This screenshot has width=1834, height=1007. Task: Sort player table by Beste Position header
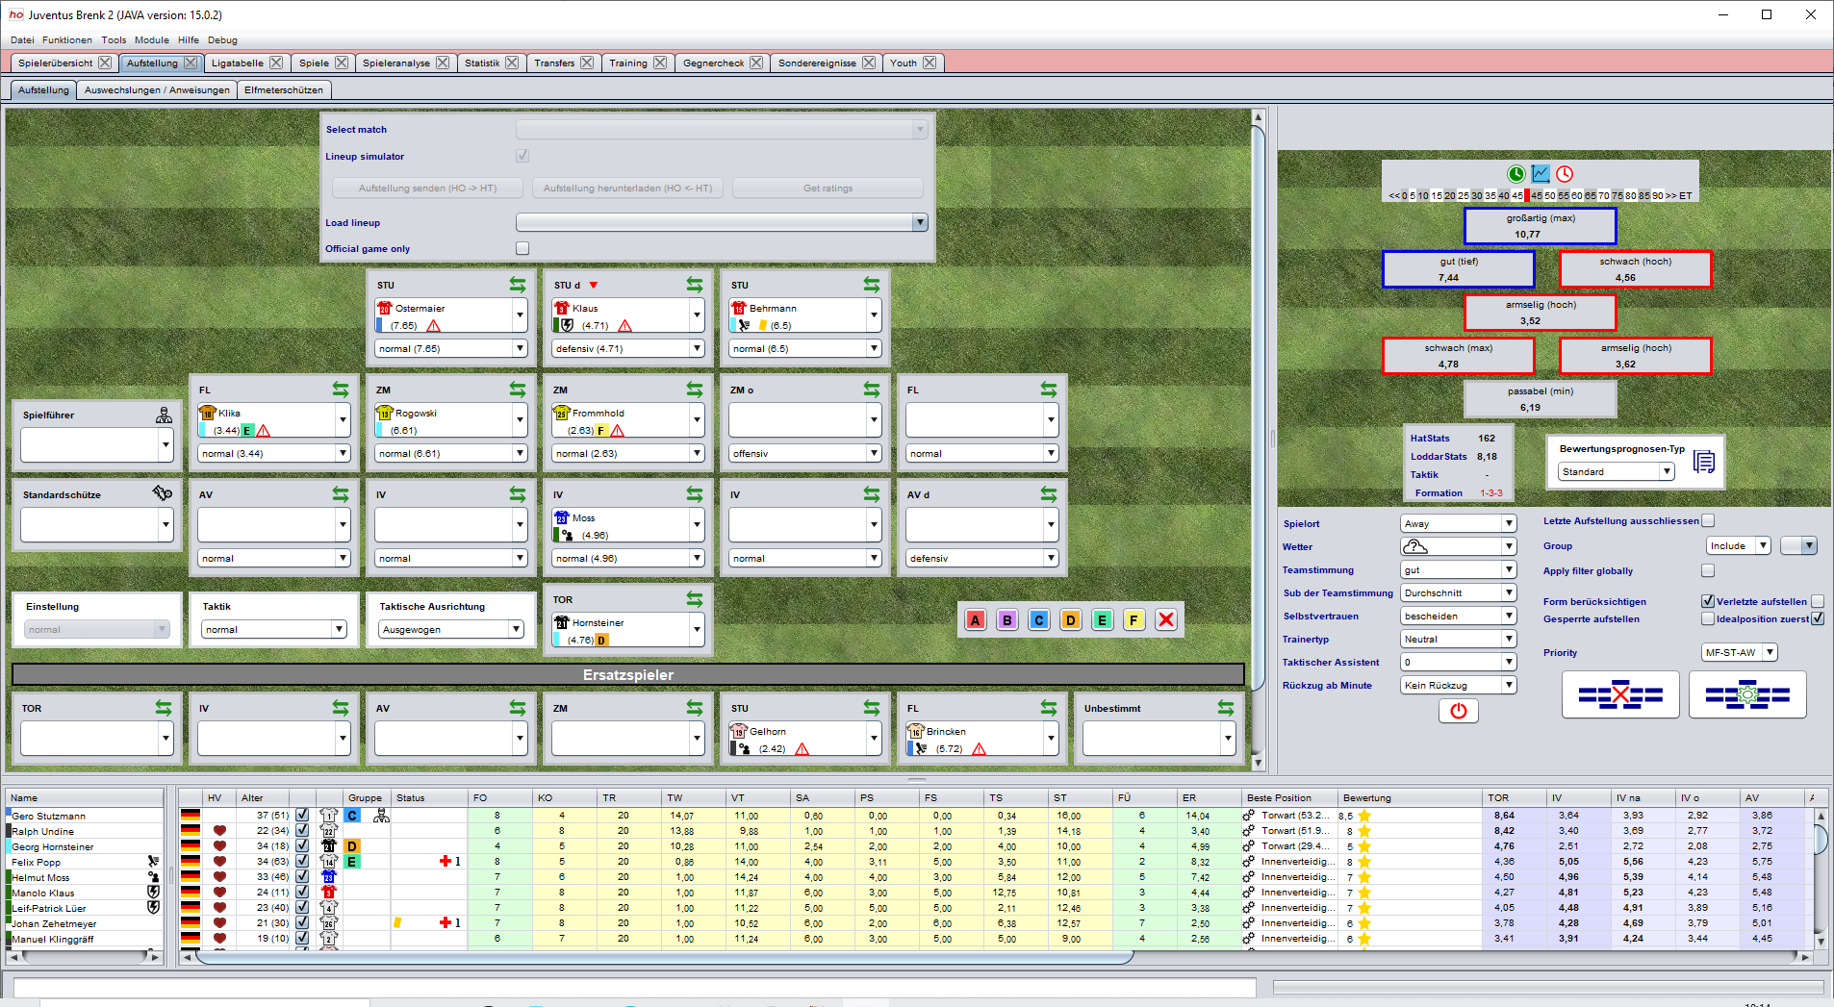tap(1288, 797)
